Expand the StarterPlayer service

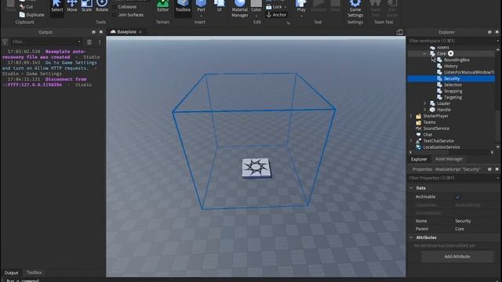click(411, 116)
